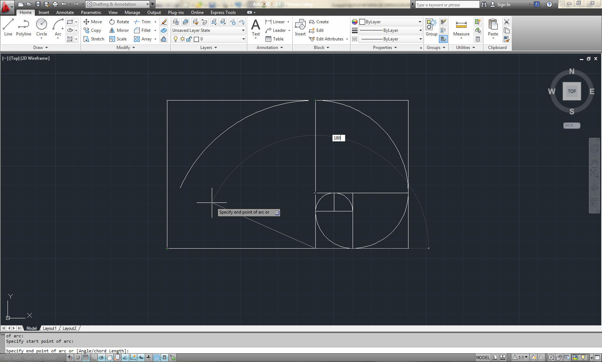Click the Paste clipboard icon
Viewport: 602px width, 362px height.
[493, 28]
